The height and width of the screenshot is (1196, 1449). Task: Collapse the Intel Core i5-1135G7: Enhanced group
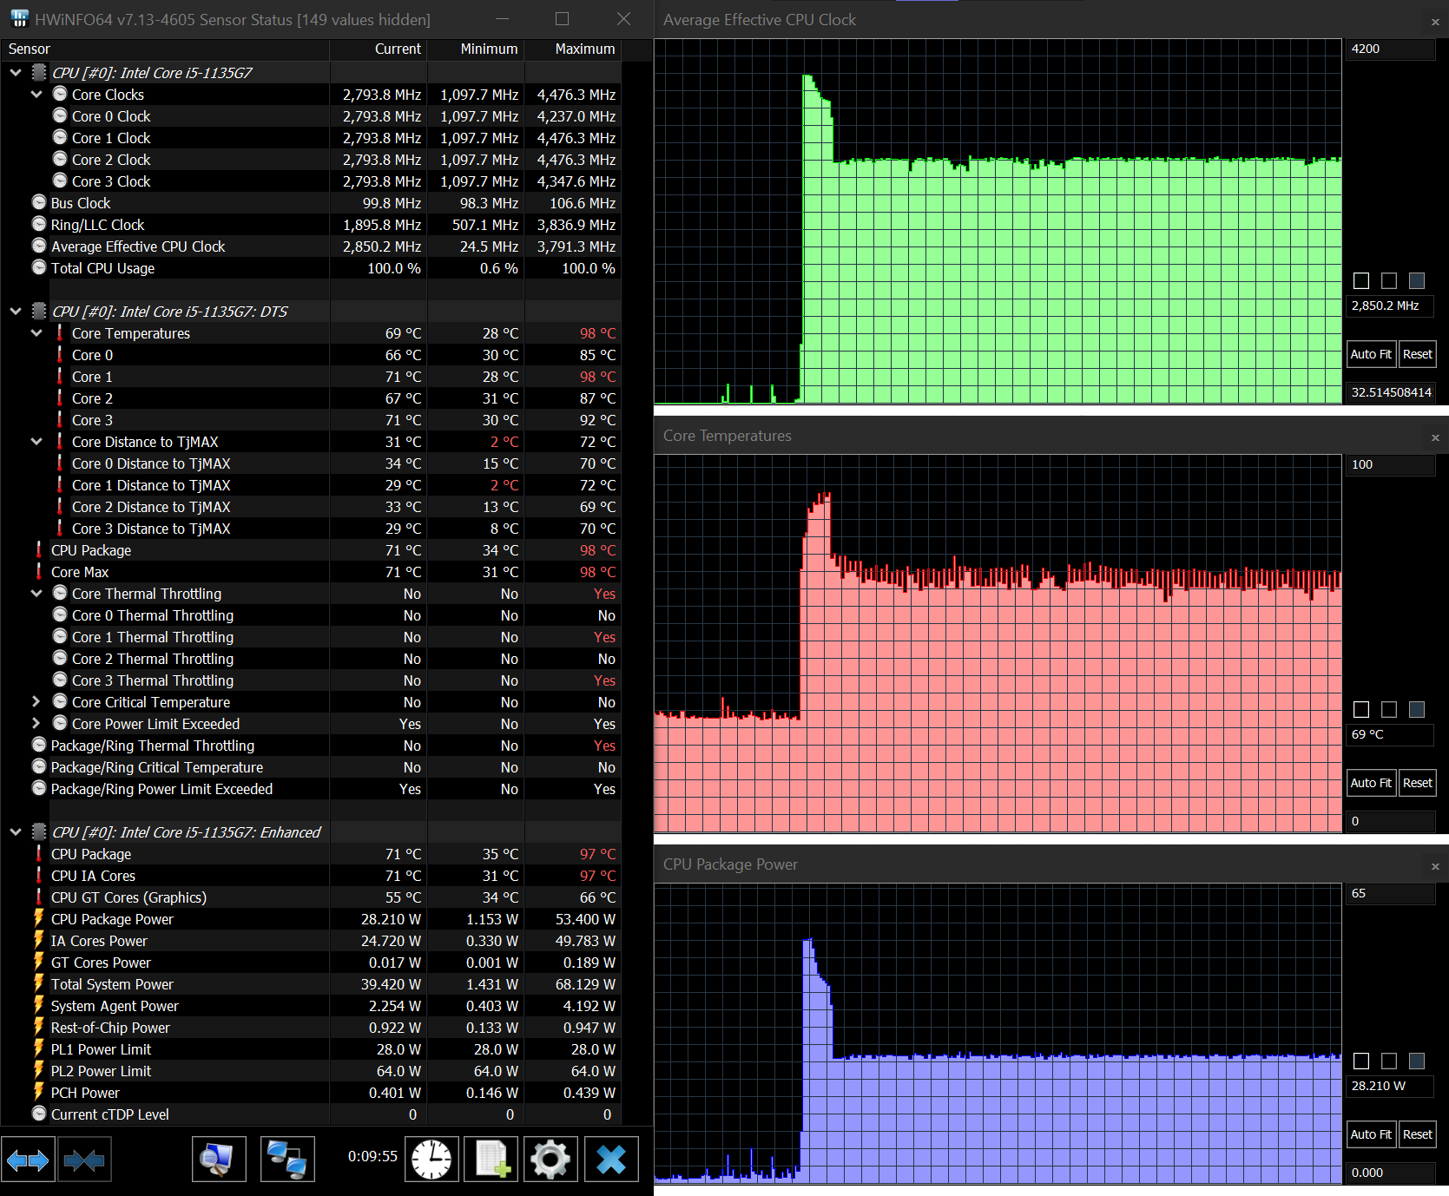(16, 832)
